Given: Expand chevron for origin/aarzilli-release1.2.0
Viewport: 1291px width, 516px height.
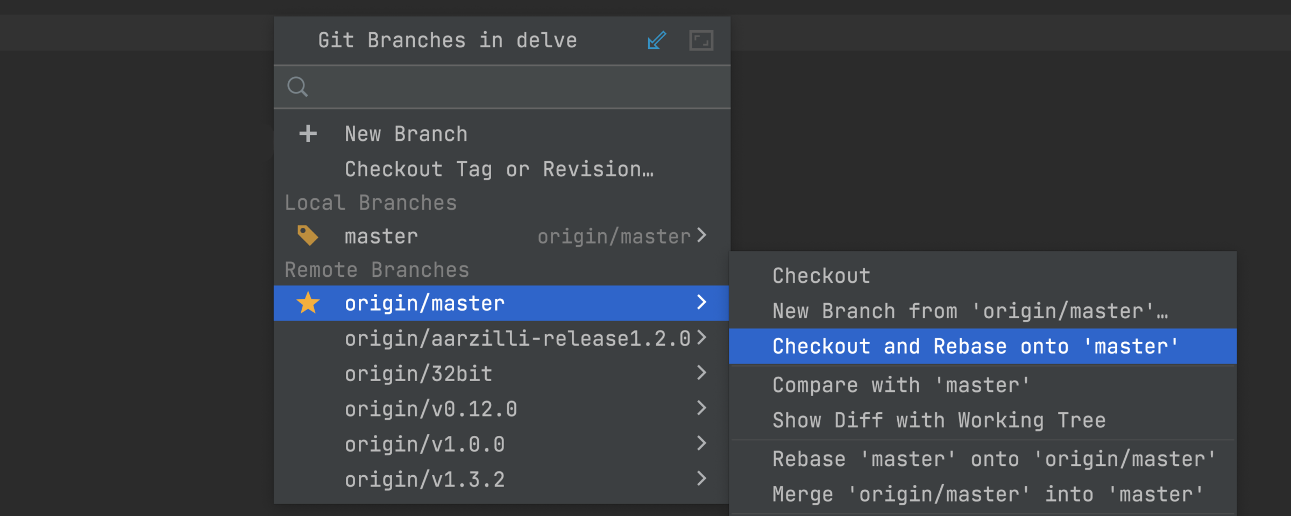Looking at the screenshot, I should pos(702,338).
